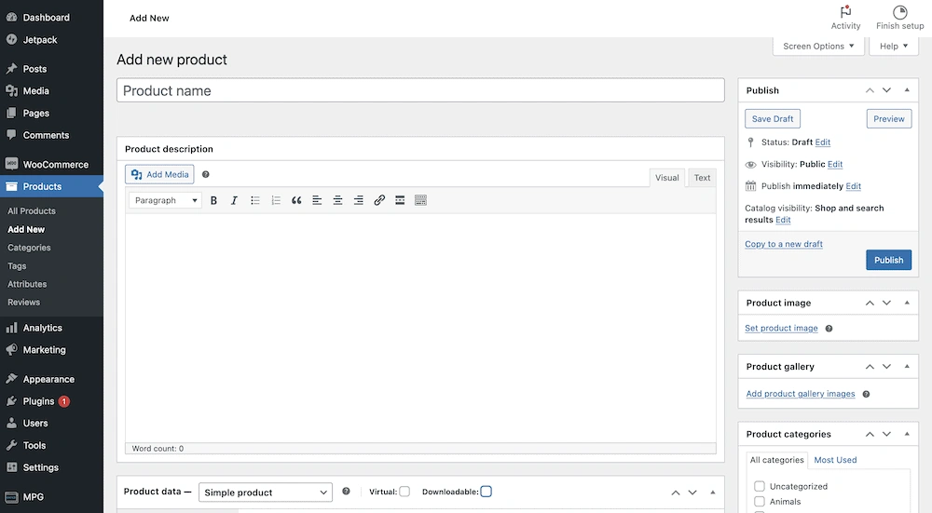
Task: Open the Activity flag icon
Action: [x=845, y=13]
